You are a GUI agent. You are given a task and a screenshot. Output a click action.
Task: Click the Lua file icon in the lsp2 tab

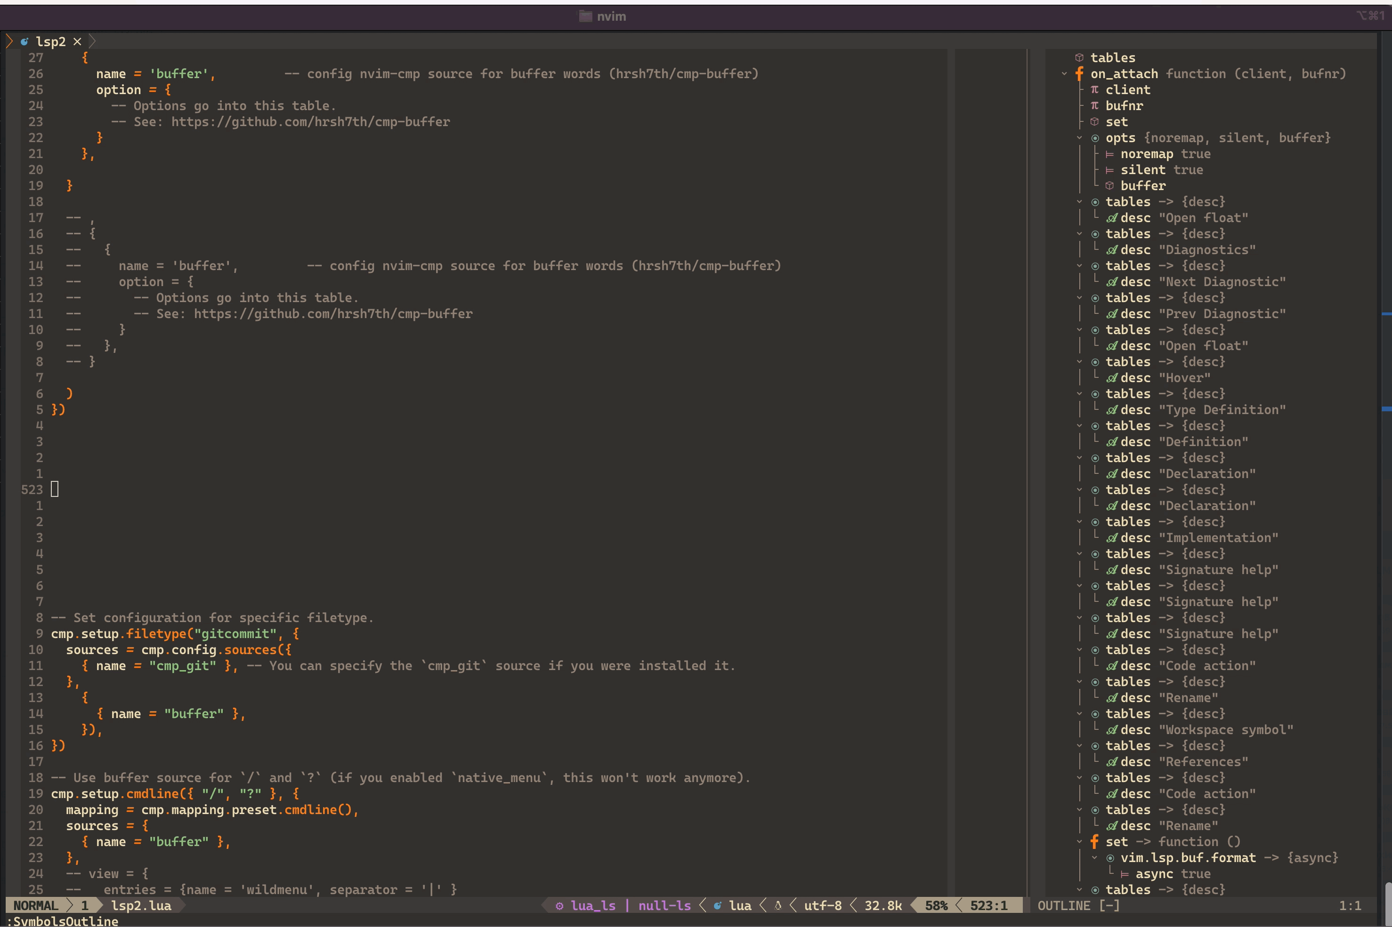[x=24, y=41]
